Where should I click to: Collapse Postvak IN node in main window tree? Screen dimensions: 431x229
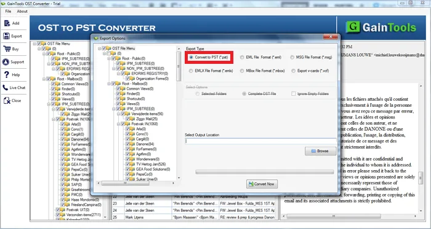tap(54, 119)
